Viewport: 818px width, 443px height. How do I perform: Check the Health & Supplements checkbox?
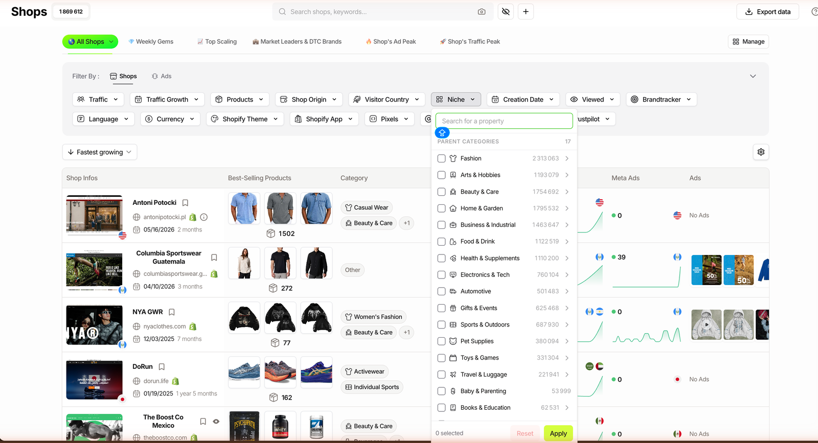click(442, 258)
